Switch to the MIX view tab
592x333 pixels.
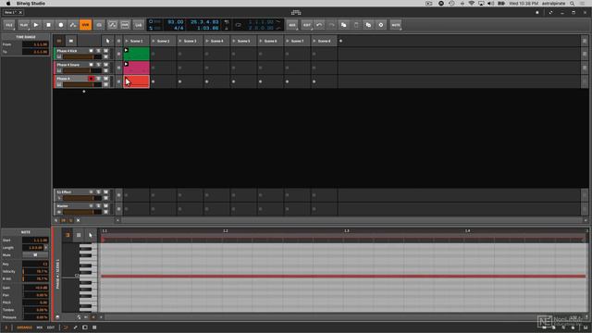tap(39, 327)
